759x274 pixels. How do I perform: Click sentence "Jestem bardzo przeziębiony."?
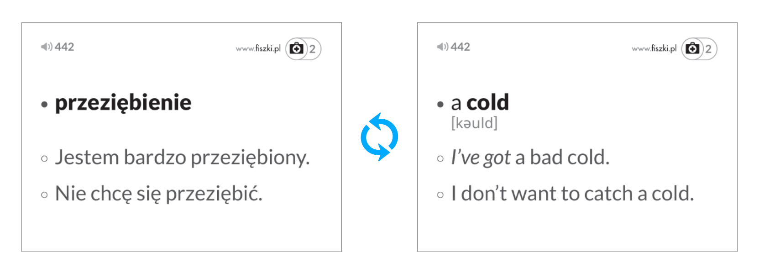[x=182, y=158]
